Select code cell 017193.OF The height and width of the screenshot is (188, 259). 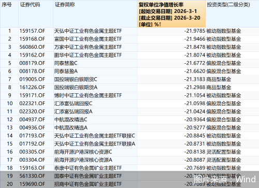coord(32,136)
